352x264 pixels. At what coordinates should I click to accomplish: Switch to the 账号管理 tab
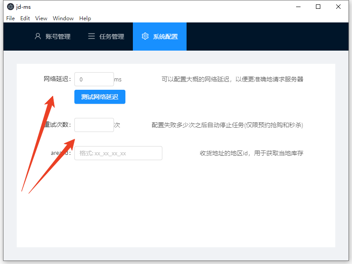(58, 37)
